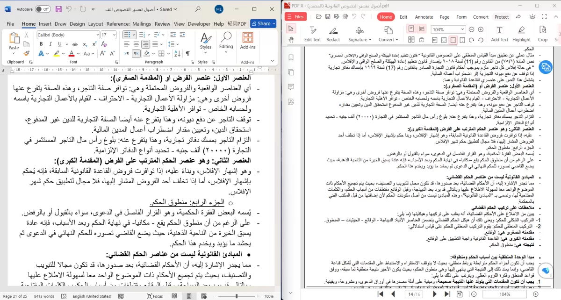
Task: Adjust the Word zoom slider
Action: pos(237,296)
